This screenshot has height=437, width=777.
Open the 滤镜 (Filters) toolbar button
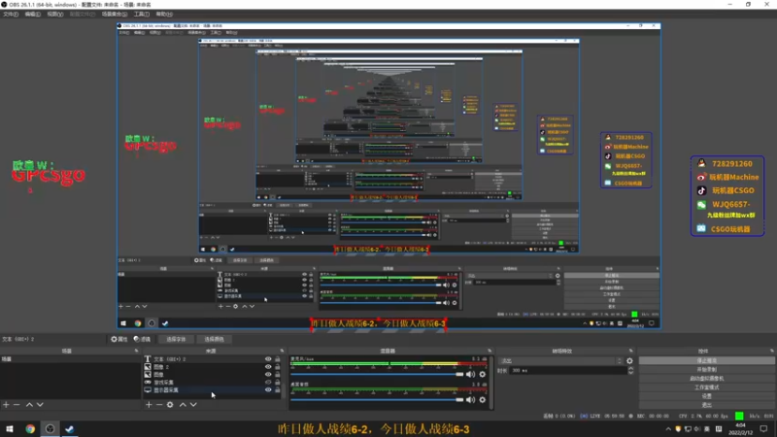142,339
